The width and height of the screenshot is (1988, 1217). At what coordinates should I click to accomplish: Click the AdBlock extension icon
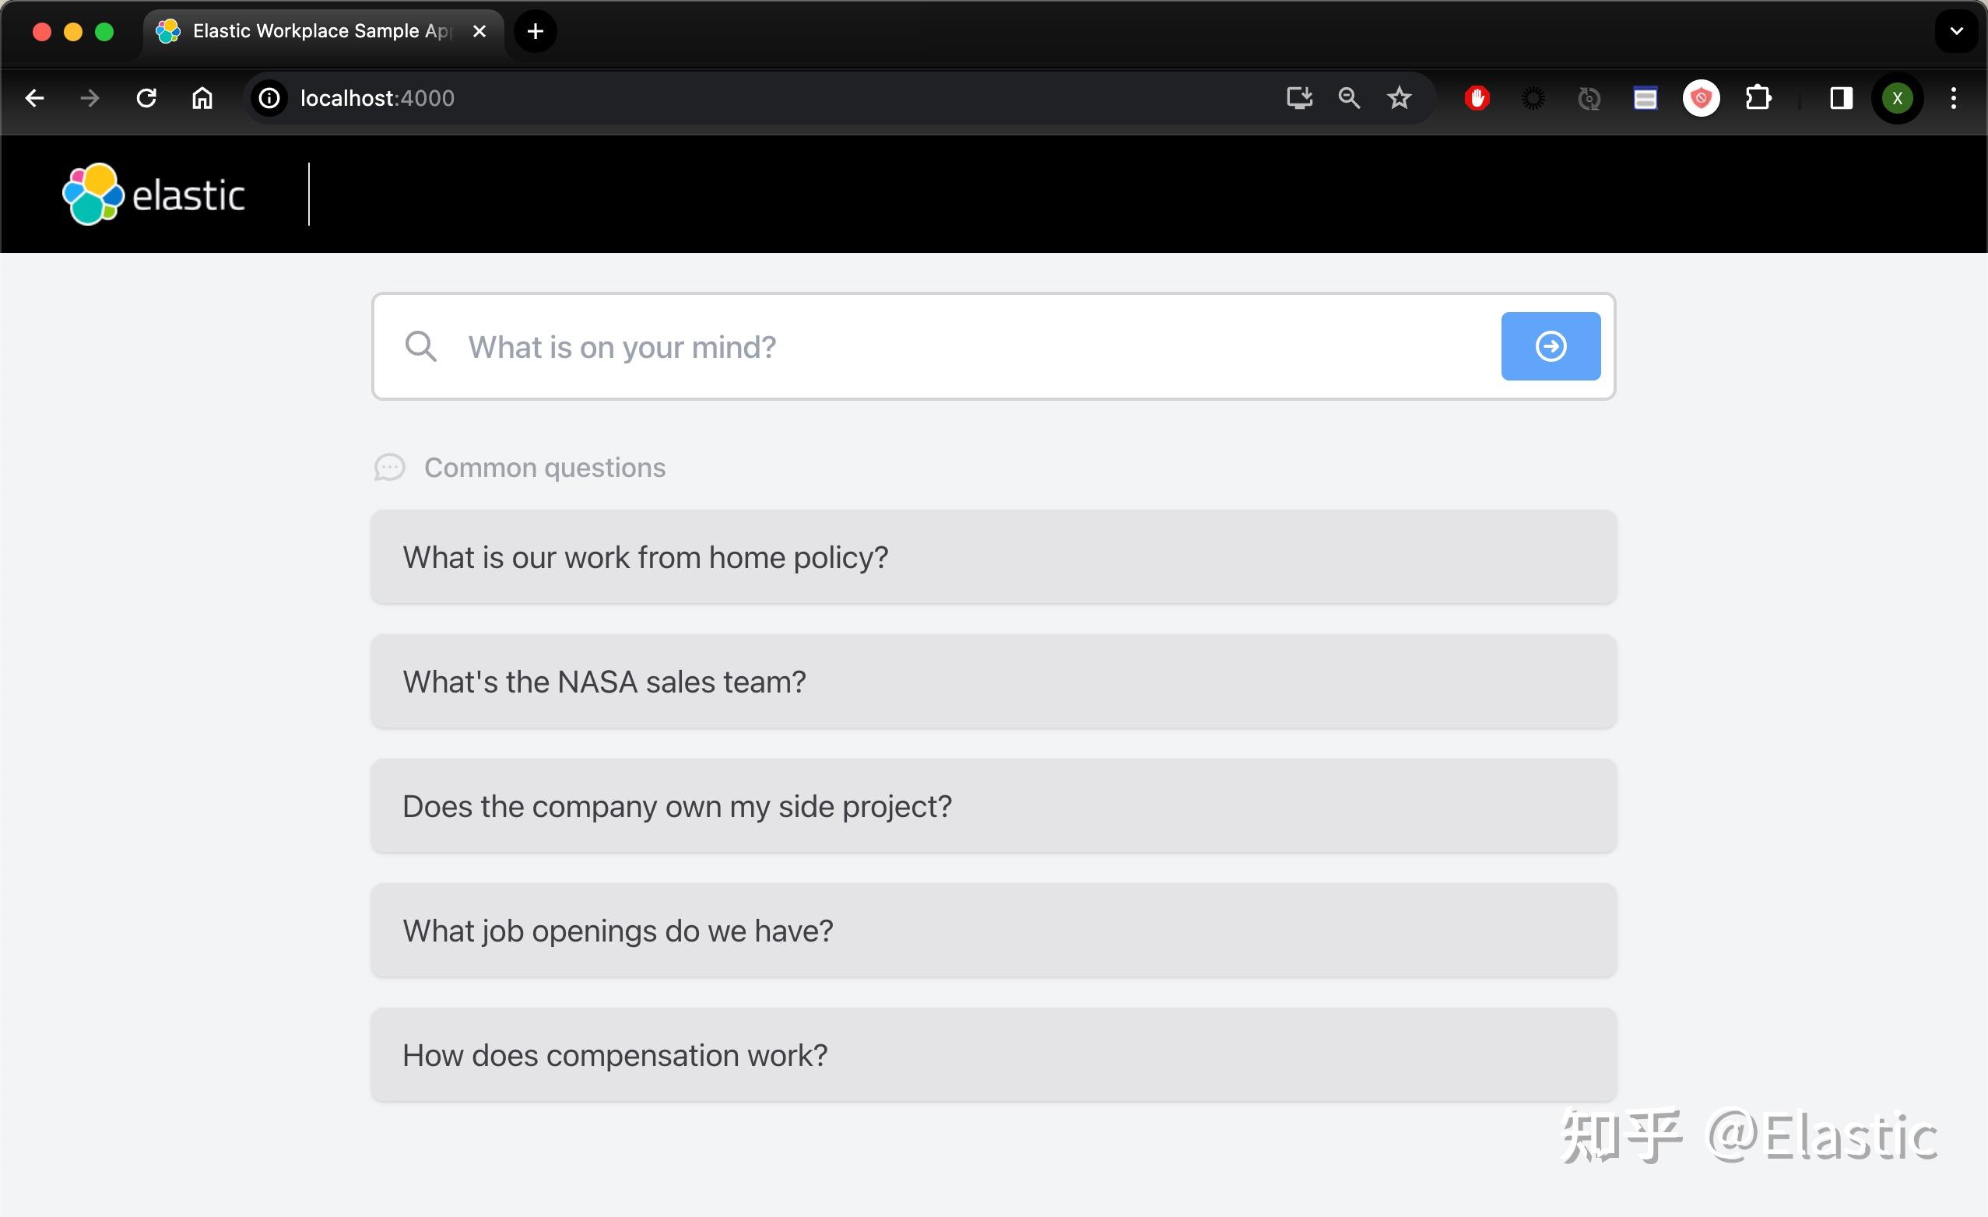1477,97
